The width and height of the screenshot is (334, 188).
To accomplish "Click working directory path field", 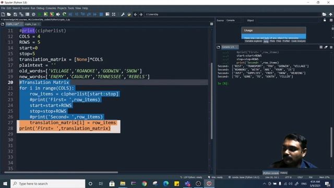I will pos(233,14).
